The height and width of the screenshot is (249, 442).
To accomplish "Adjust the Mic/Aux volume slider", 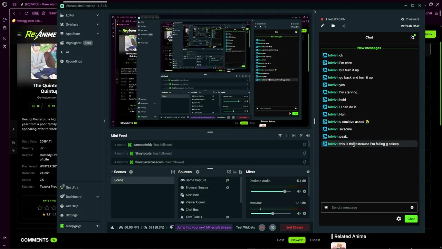I will (272, 213).
